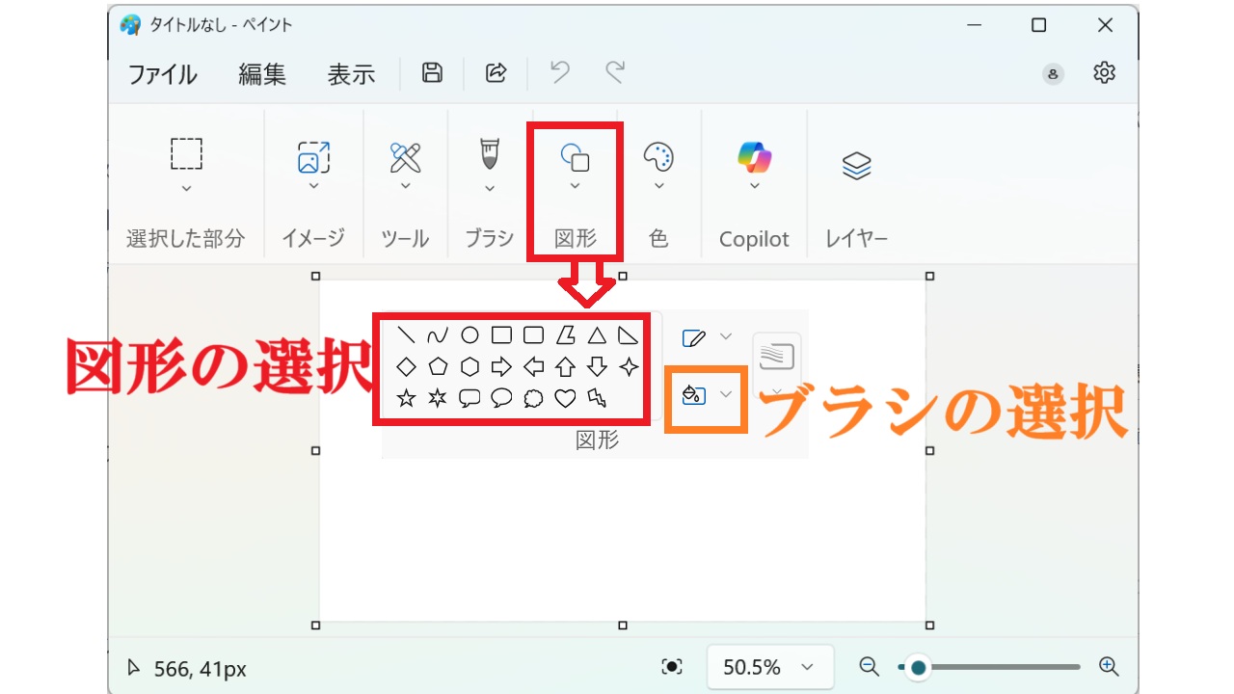Select the square-cornered rectangle shape
The width and height of the screenshot is (1234, 694).
click(501, 335)
